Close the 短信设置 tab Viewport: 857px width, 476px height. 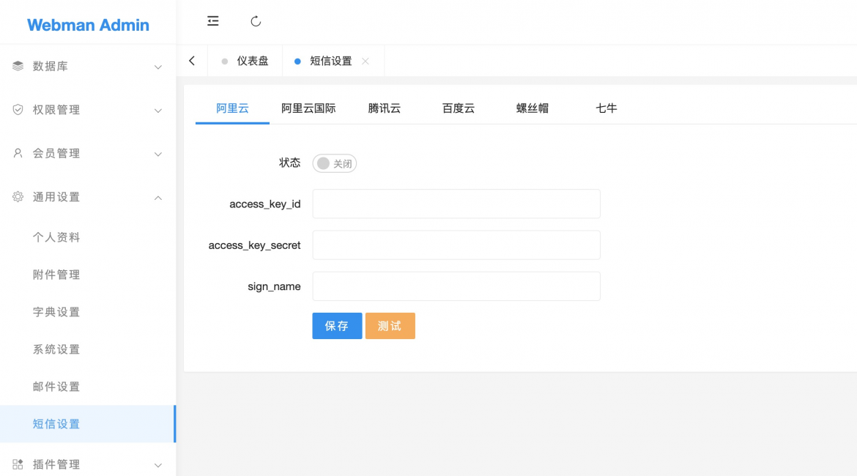tap(366, 61)
